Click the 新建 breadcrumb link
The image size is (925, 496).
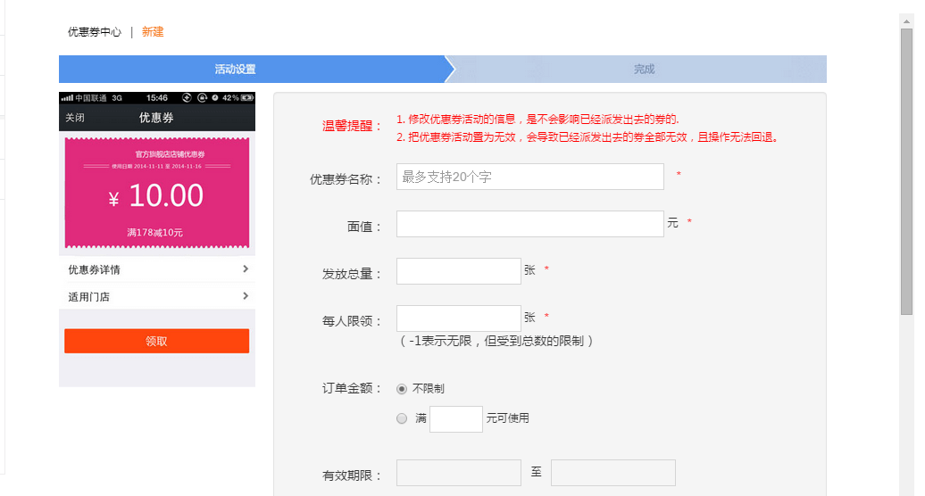[153, 32]
